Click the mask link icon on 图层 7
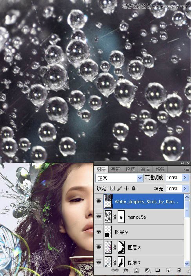This screenshot has height=276, width=191. (114, 263)
